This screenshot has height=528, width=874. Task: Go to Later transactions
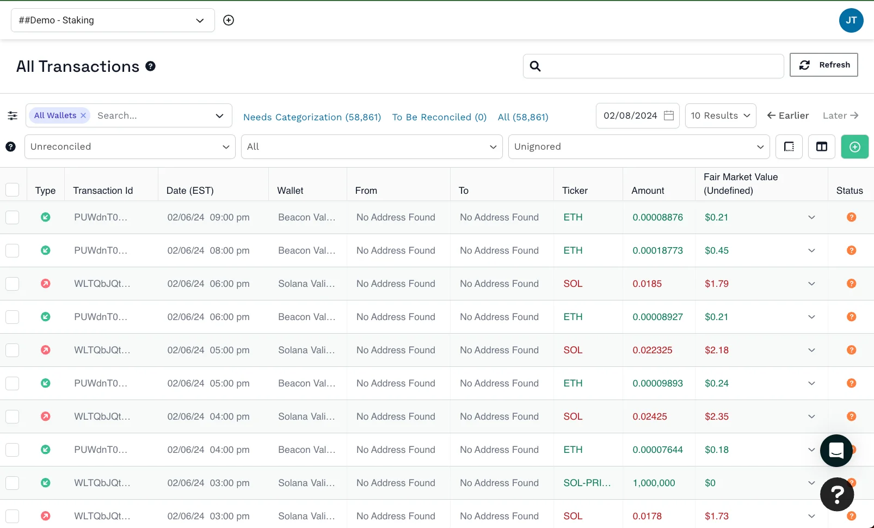(840, 115)
